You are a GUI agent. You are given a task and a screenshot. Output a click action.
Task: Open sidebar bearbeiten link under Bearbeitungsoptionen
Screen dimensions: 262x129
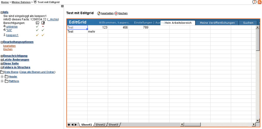[x=9, y=46]
